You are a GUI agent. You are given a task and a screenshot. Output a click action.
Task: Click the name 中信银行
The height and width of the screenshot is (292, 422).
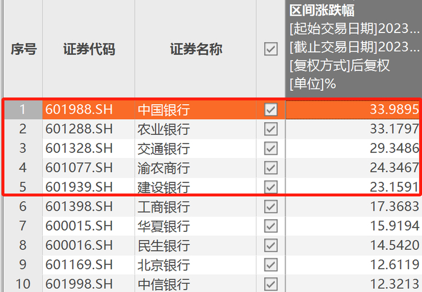(x=163, y=284)
